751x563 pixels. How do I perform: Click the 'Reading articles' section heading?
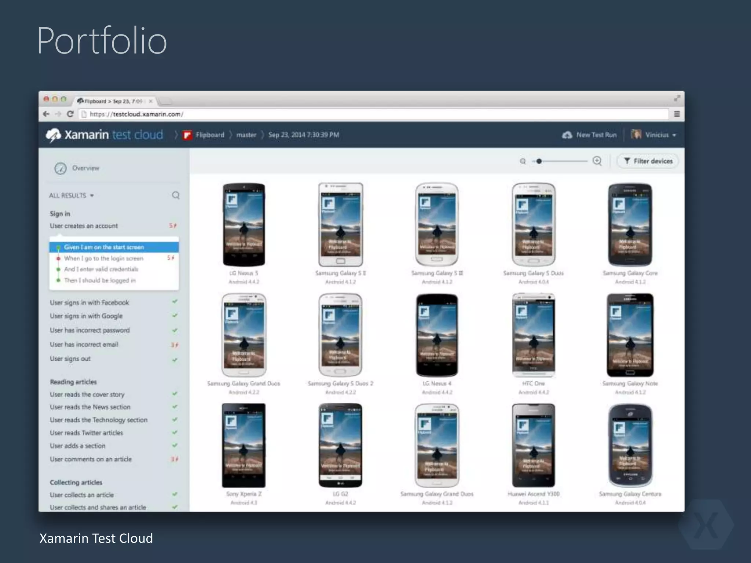click(x=73, y=382)
